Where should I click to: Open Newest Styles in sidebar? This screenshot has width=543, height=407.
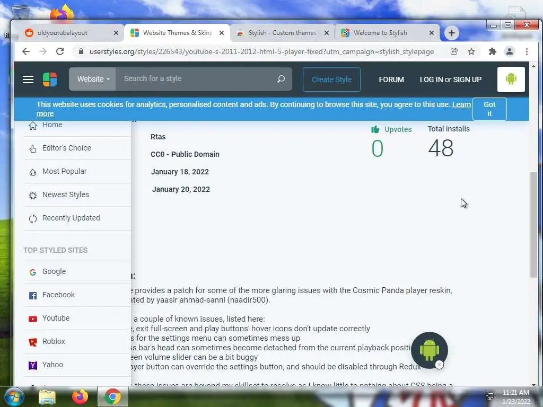(x=65, y=194)
